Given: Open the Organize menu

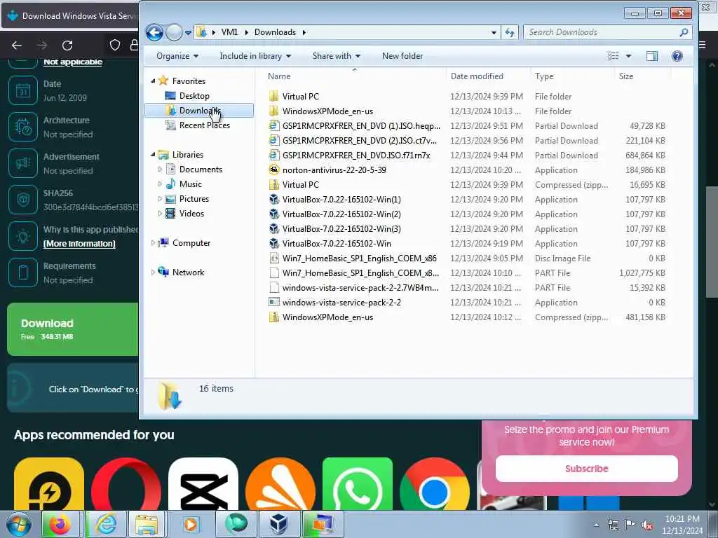Looking at the screenshot, I should tap(177, 56).
